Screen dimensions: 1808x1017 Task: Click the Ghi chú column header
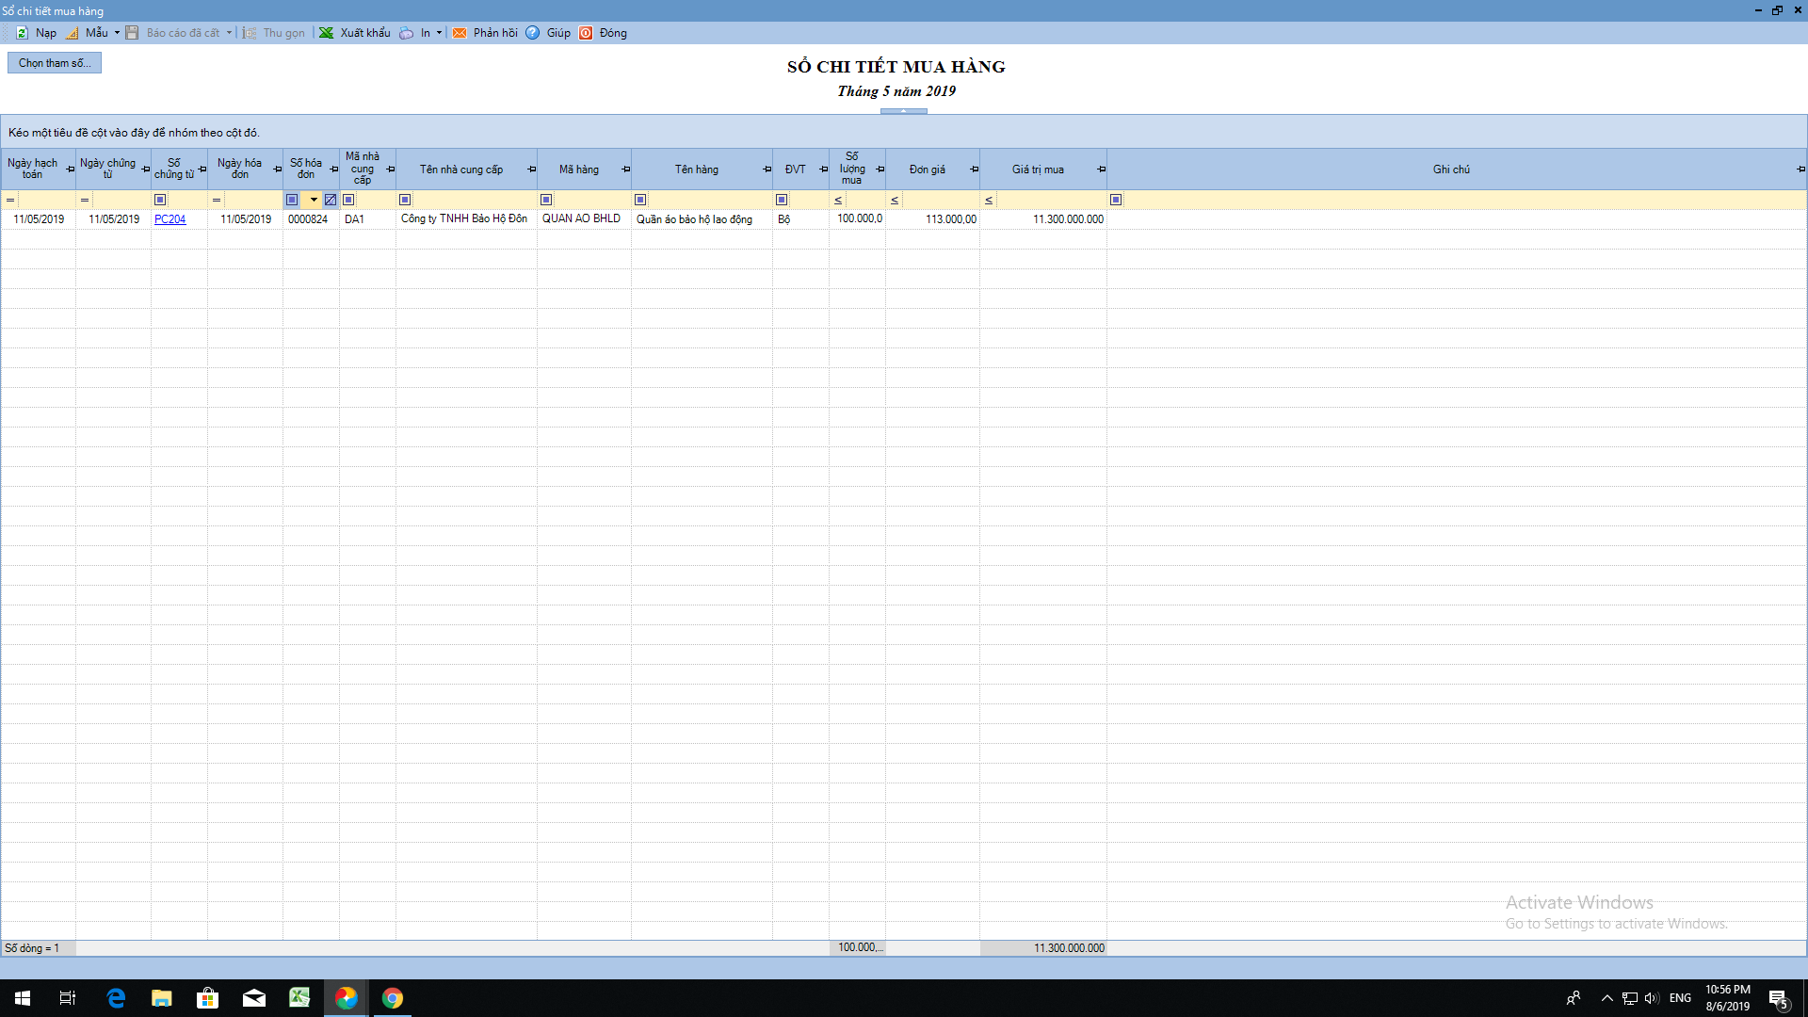(x=1450, y=169)
